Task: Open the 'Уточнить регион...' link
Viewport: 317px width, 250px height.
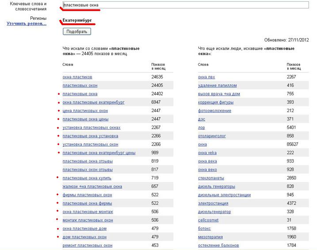Action: [27, 23]
